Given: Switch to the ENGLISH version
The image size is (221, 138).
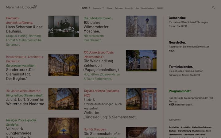Looking at the screenshot, I should [x=160, y=8].
